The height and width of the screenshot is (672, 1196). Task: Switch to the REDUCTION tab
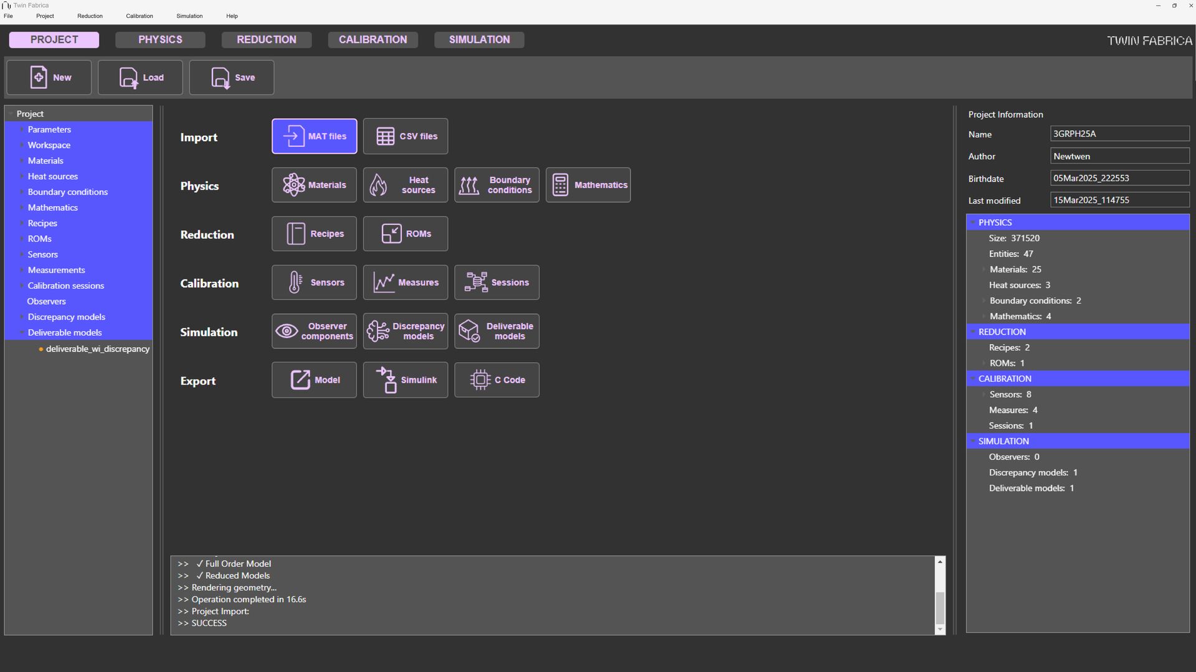tap(267, 40)
